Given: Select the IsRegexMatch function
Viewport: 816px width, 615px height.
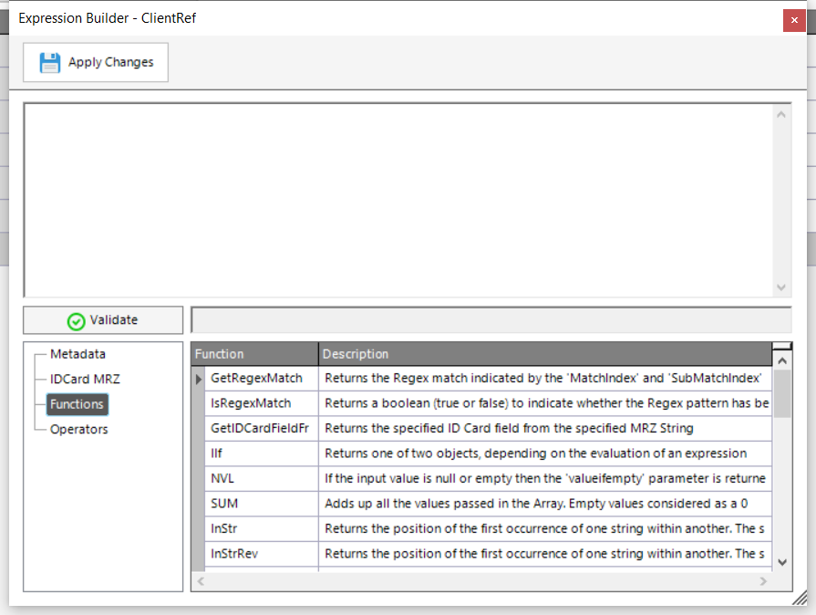Looking at the screenshot, I should [254, 403].
